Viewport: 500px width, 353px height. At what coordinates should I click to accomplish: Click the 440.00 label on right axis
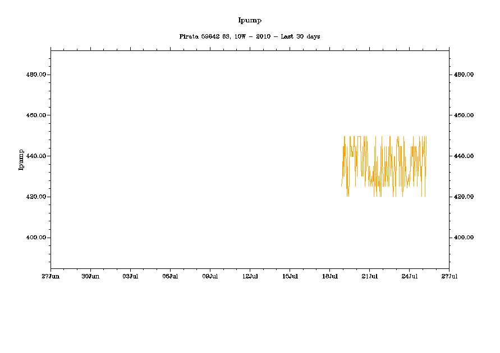tap(464, 156)
